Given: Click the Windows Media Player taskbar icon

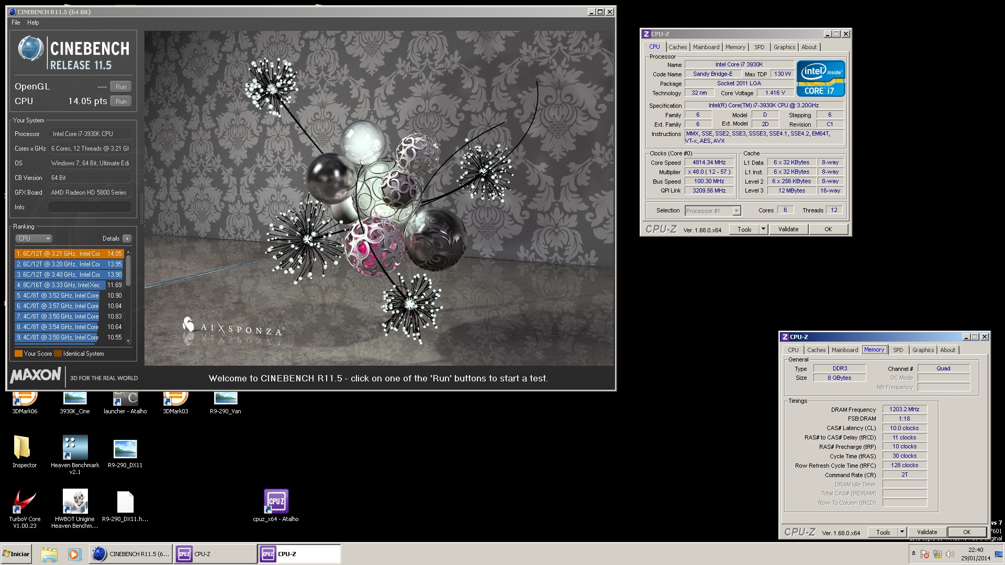Looking at the screenshot, I should [x=74, y=554].
